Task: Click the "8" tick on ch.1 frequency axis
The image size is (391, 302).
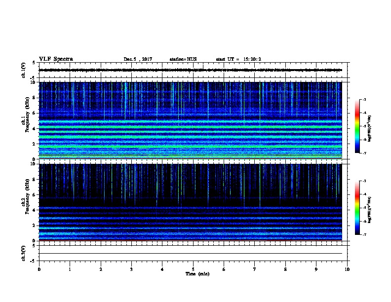Action: point(34,98)
